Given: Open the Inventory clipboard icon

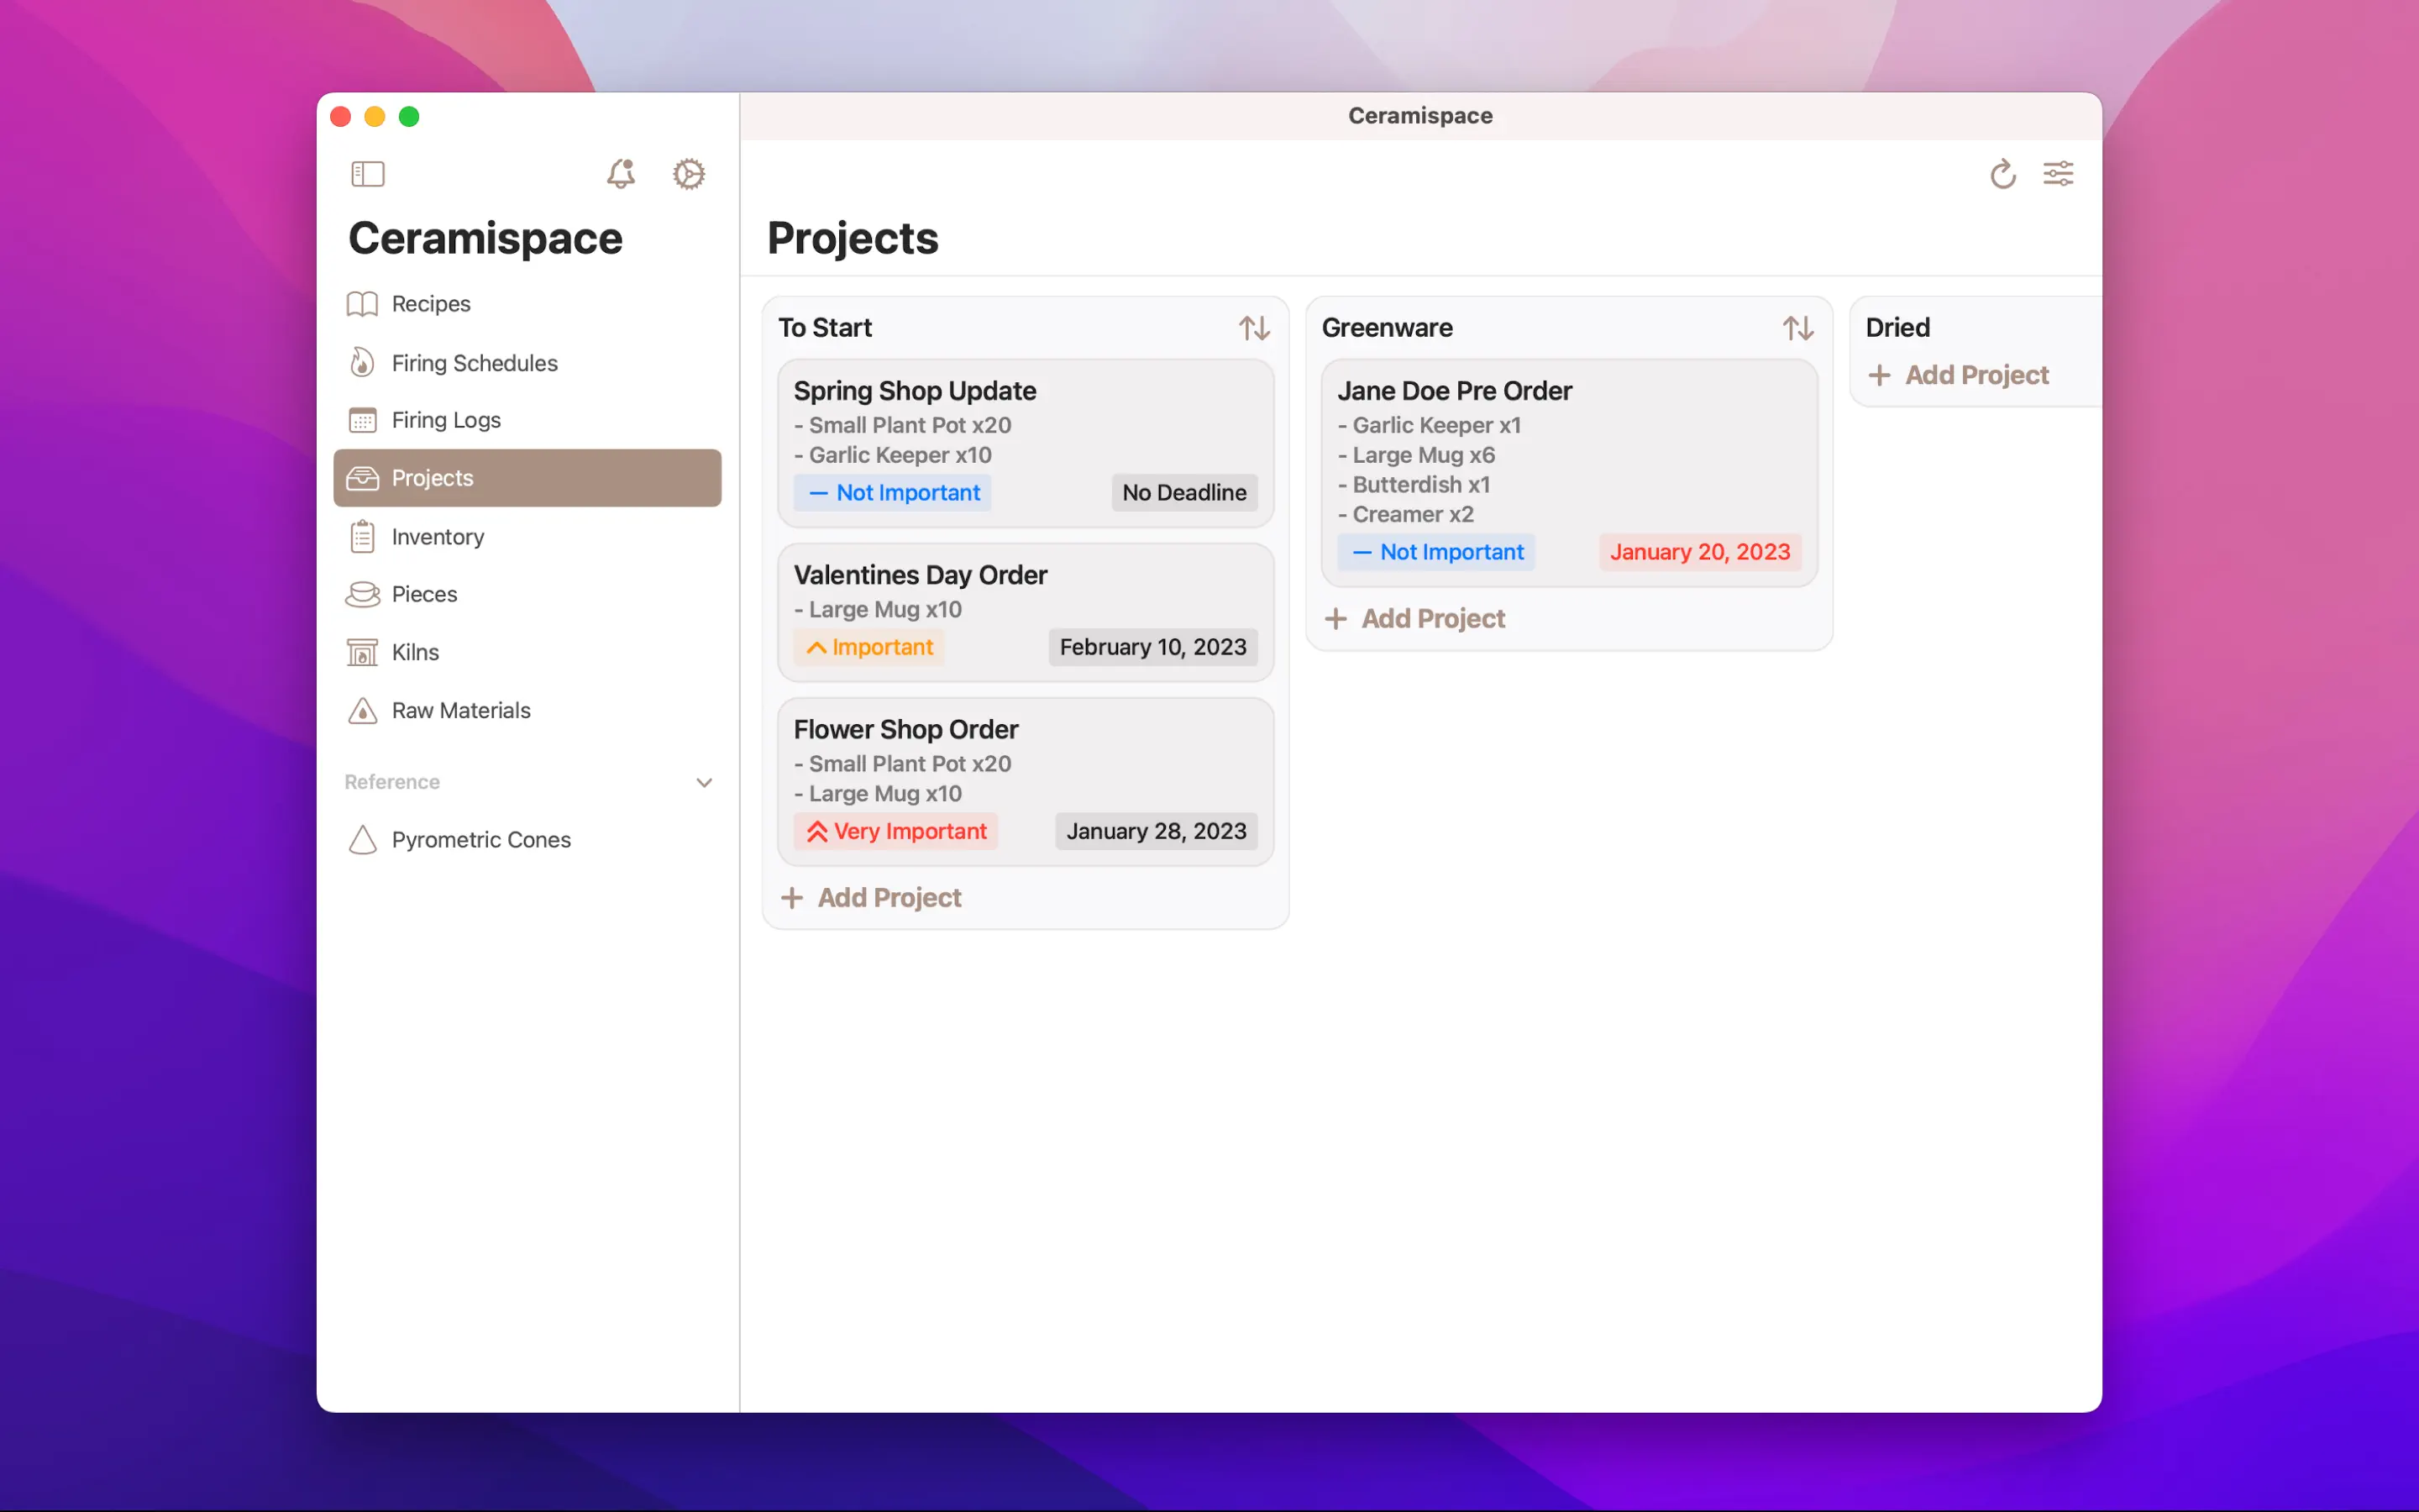Looking at the screenshot, I should [362, 537].
